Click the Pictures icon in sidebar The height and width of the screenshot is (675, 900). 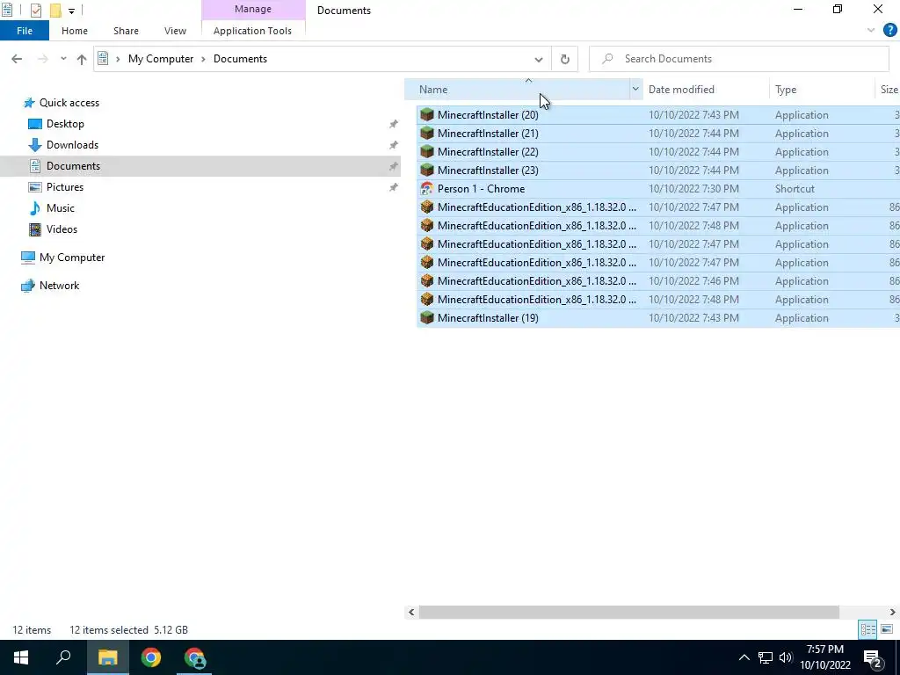point(35,187)
